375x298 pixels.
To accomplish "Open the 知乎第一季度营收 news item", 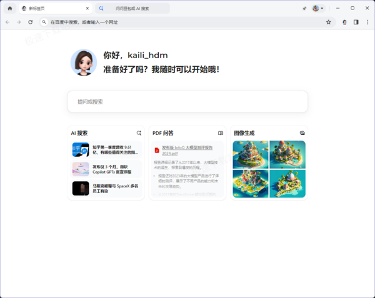I will [x=106, y=150].
